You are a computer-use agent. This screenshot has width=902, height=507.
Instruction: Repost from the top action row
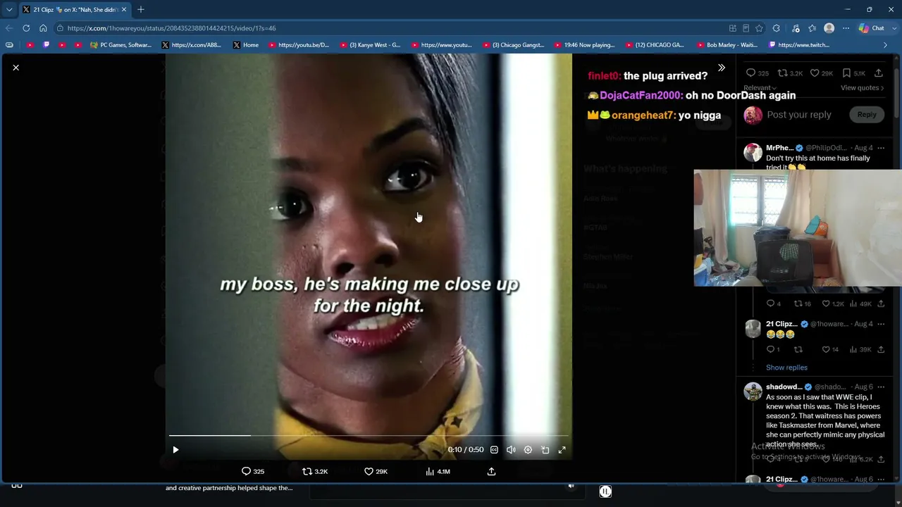coord(790,73)
